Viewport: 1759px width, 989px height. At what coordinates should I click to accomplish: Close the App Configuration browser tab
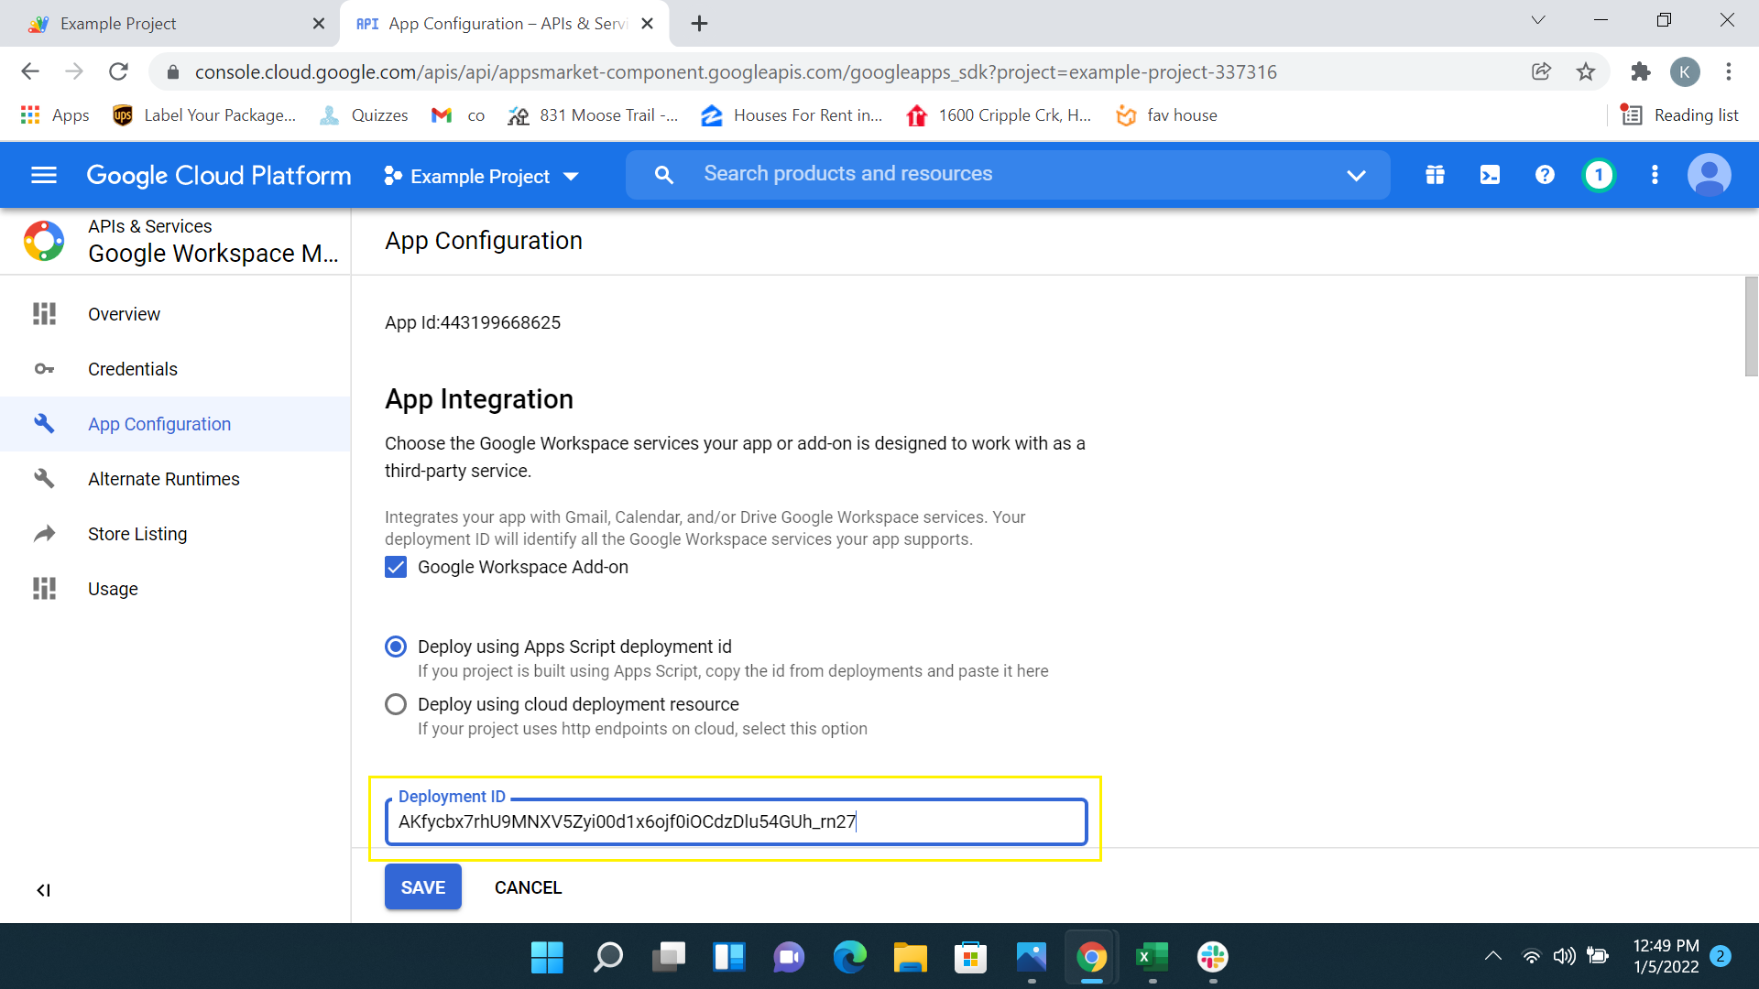(647, 24)
